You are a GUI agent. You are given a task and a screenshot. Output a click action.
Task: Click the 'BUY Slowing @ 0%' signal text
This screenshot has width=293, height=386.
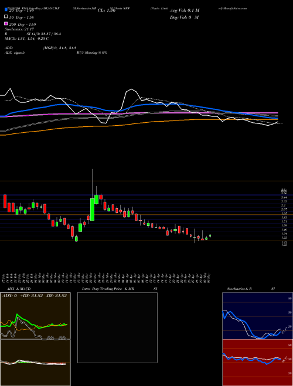pyautogui.click(x=92, y=53)
